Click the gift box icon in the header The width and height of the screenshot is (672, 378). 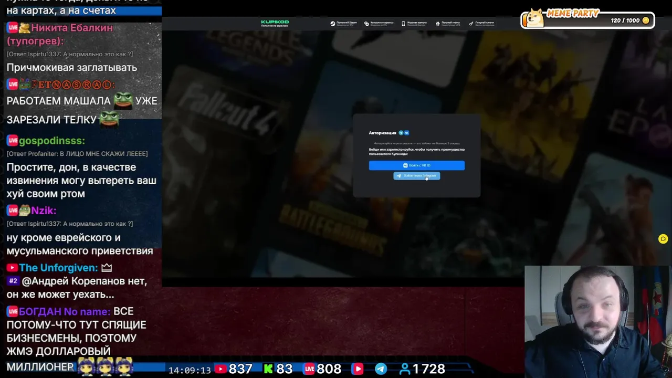[437, 24]
